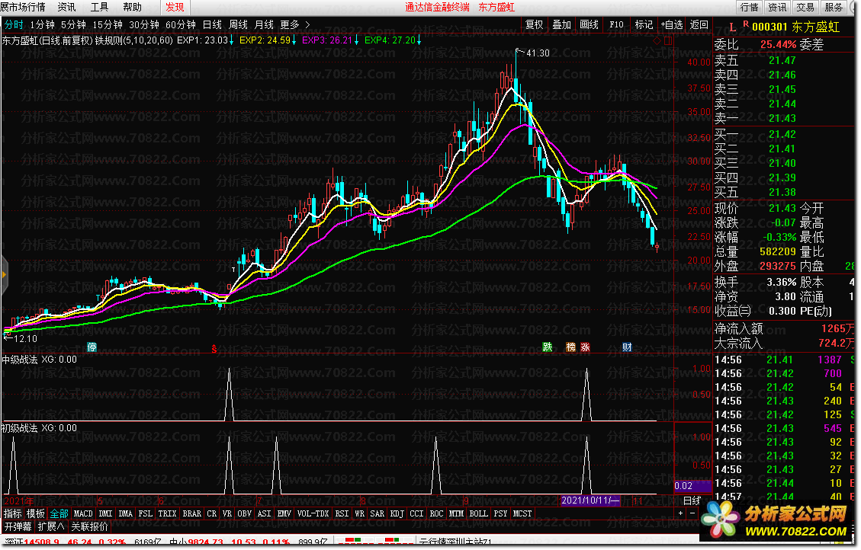Switch to 周线 weekly chart
This screenshot has height=550, width=861.
[238, 24]
